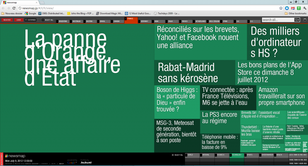This screenshot has width=308, height=166.
Task: Open the Boson de Higgs story tile
Action: (x=177, y=102)
